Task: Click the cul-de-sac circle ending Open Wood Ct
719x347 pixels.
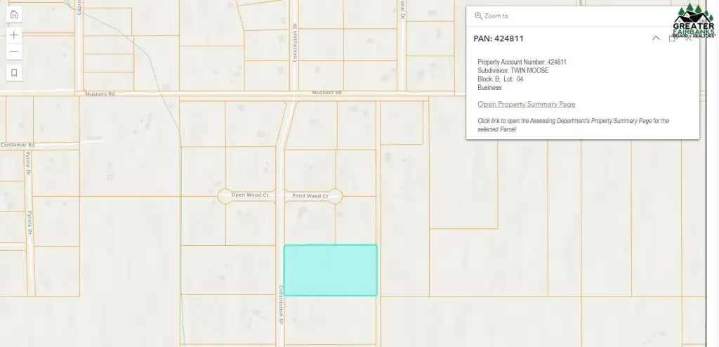Action: (x=225, y=196)
